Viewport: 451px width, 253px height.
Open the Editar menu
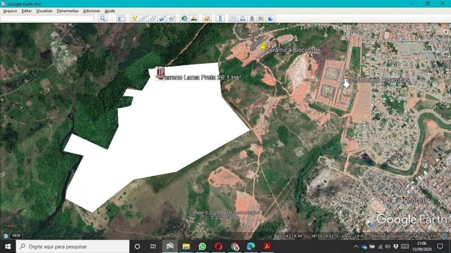click(27, 11)
